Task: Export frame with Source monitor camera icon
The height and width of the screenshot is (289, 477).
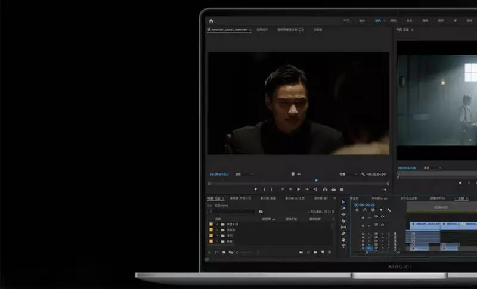Action: pyautogui.click(x=342, y=189)
